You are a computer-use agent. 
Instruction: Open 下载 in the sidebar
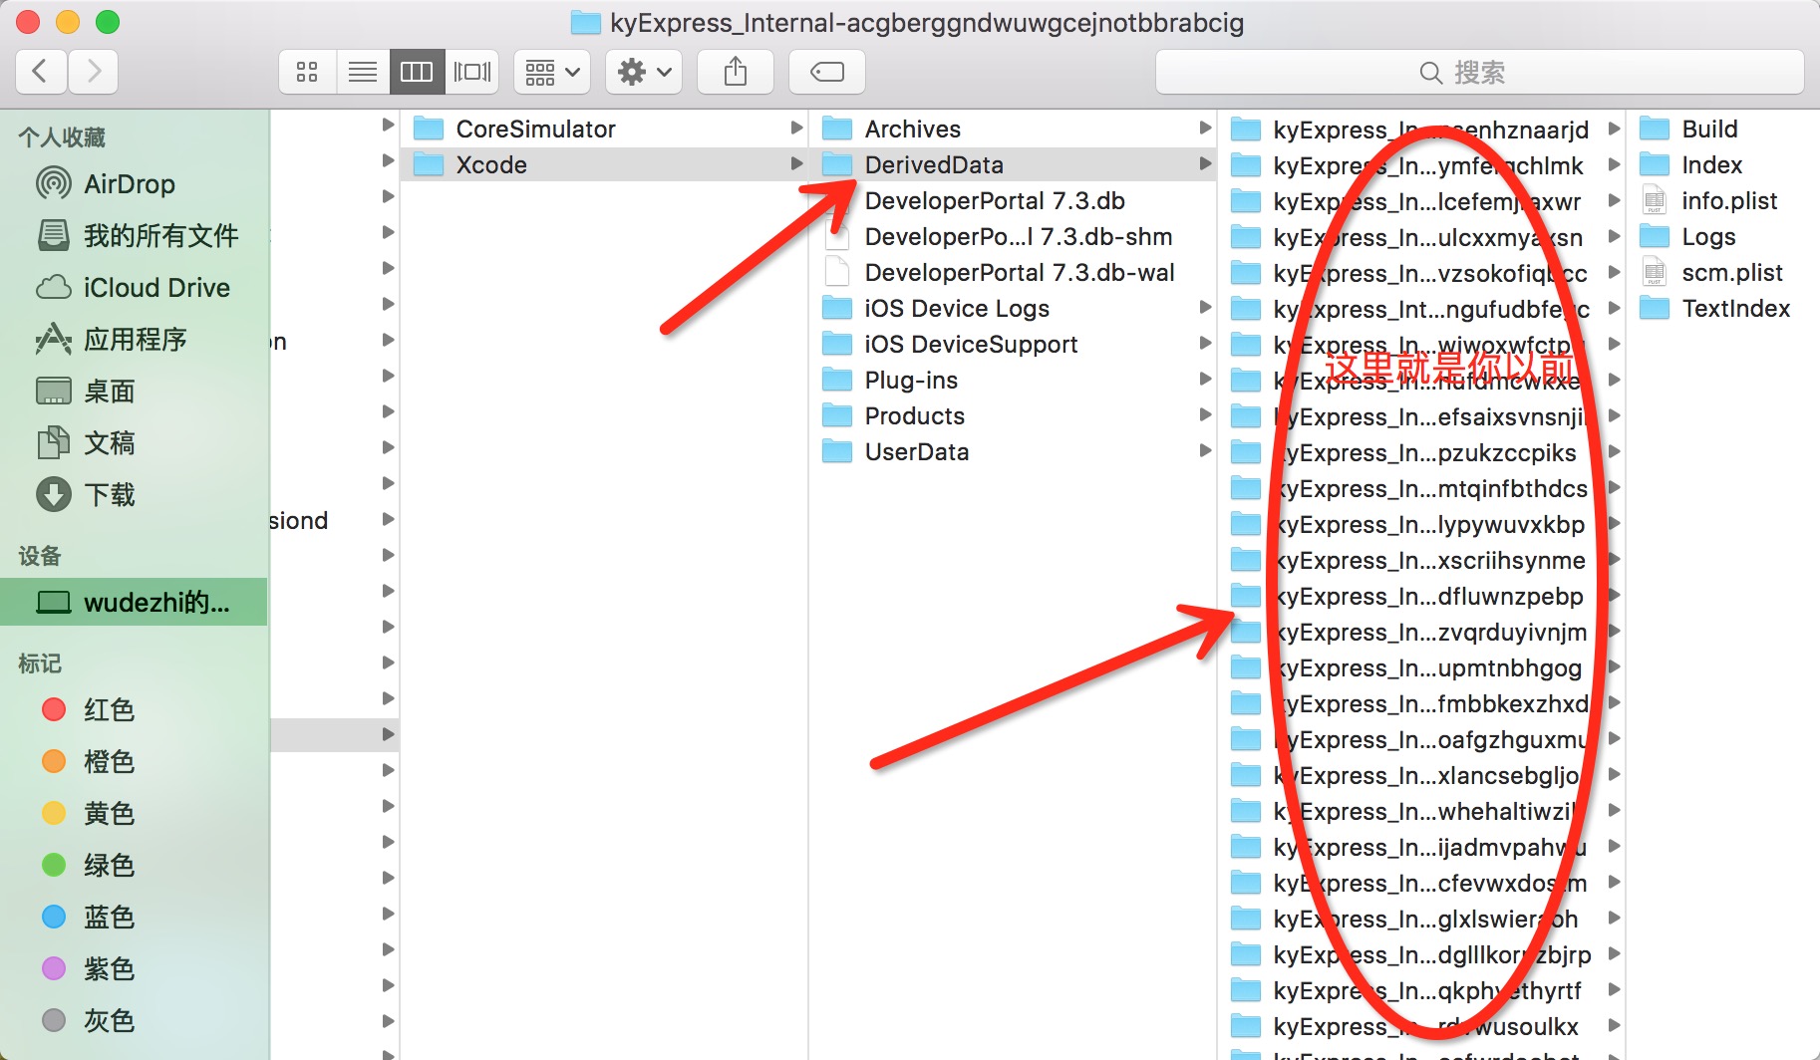(x=134, y=495)
